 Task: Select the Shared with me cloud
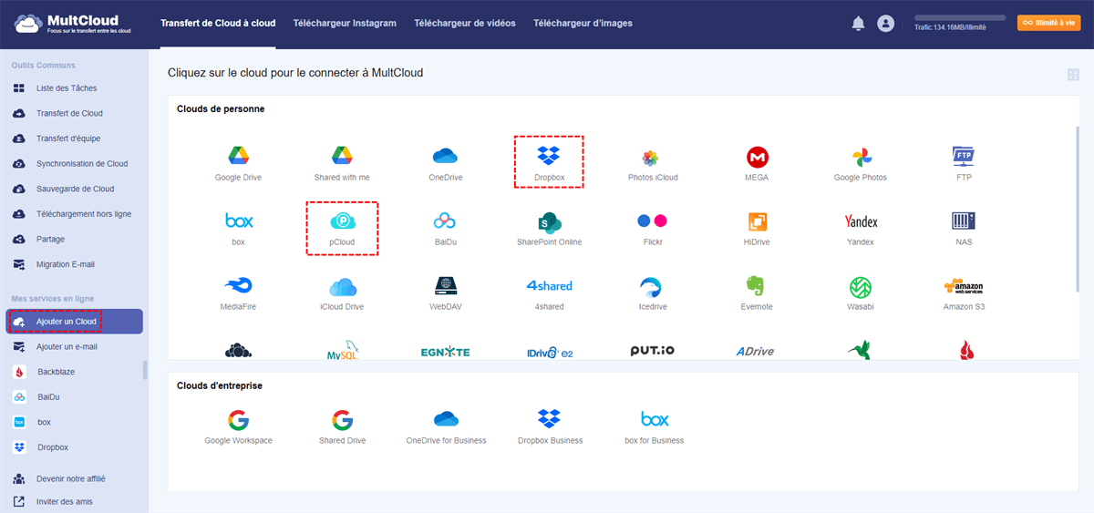pyautogui.click(x=342, y=163)
